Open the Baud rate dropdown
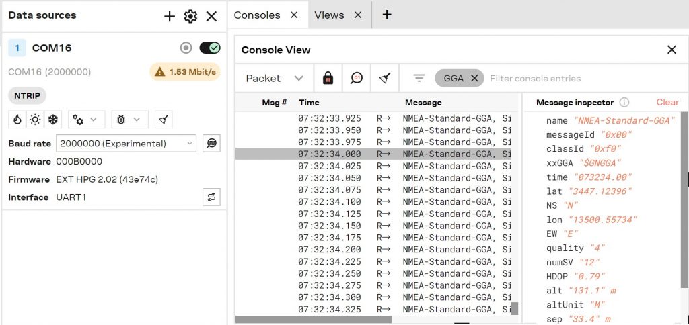 (x=126, y=143)
